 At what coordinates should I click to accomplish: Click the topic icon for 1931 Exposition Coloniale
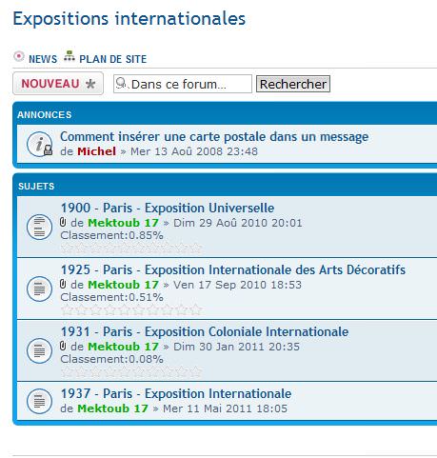(39, 350)
